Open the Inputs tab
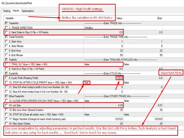The width and height of the screenshot is (184, 138). pyautogui.click(x=16, y=11)
